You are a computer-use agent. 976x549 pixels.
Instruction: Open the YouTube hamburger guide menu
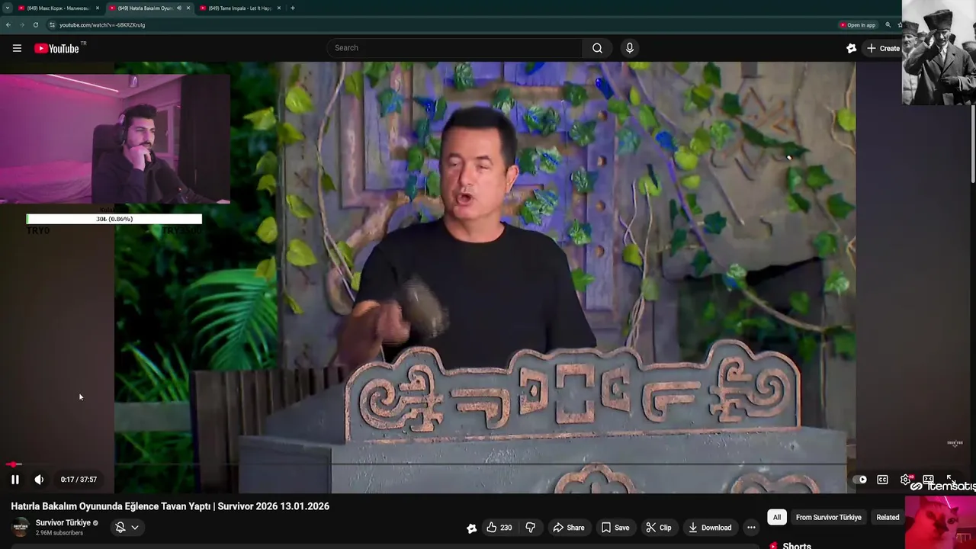click(x=17, y=48)
